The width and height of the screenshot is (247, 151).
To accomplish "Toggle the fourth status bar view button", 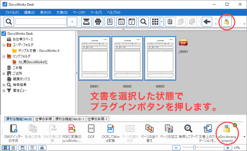I will coord(32,148).
